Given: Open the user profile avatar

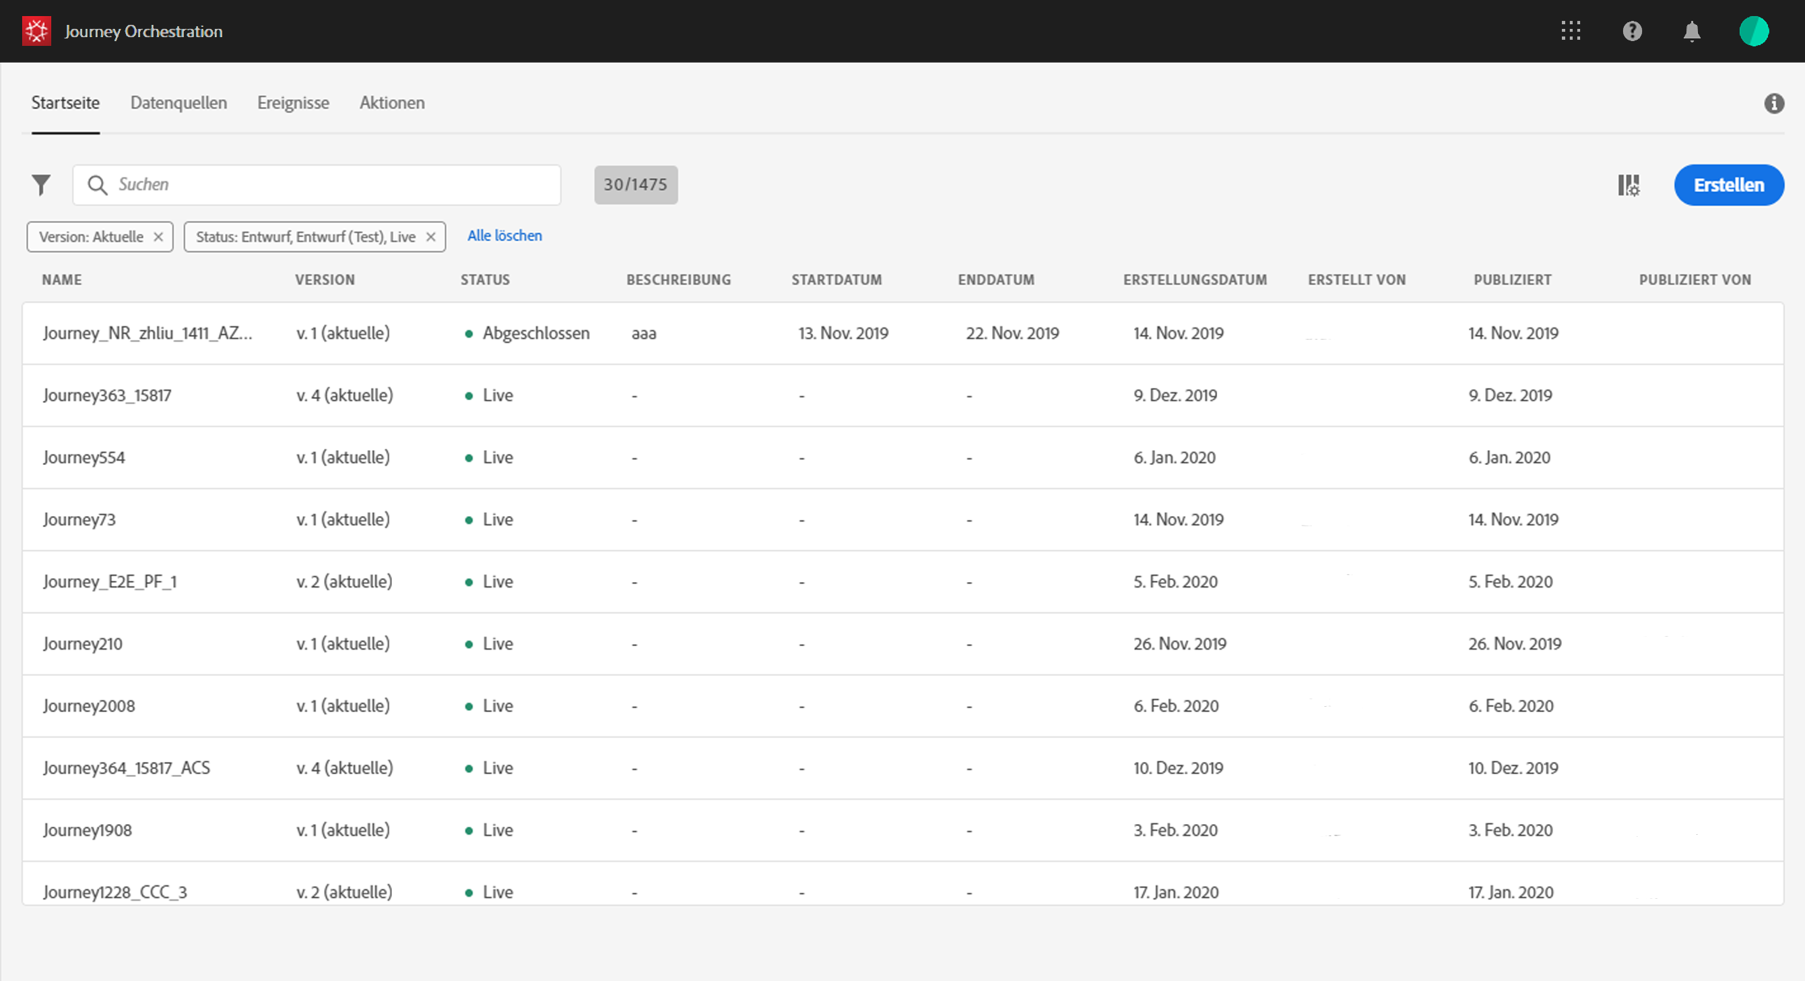Looking at the screenshot, I should (x=1753, y=31).
